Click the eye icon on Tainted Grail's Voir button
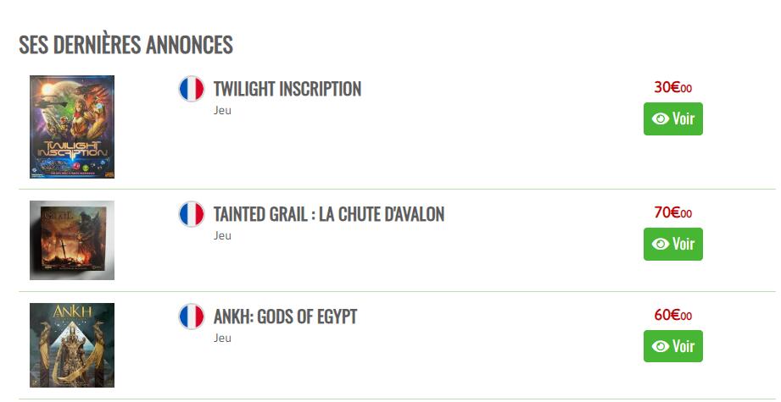Screen dimensions: 781x402 pyautogui.click(x=660, y=244)
